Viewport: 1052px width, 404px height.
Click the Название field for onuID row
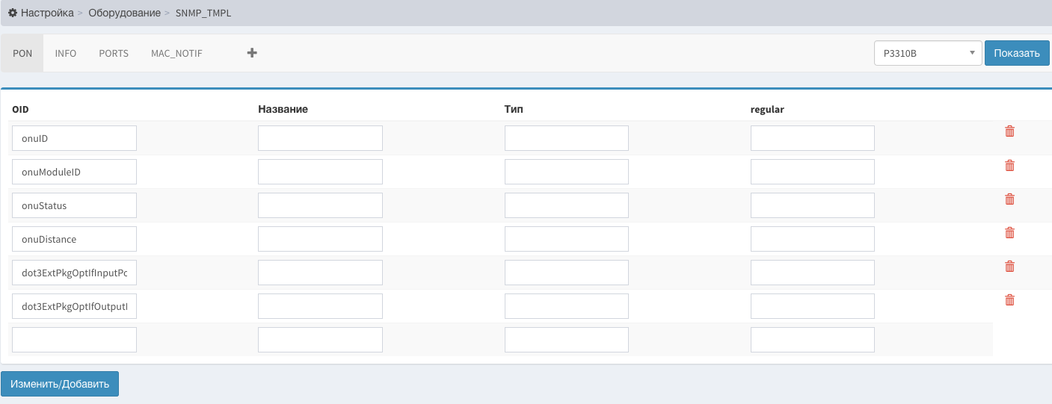(x=320, y=138)
